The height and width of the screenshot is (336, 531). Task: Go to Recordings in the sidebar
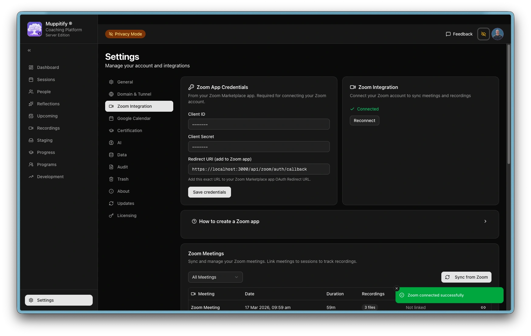point(48,128)
